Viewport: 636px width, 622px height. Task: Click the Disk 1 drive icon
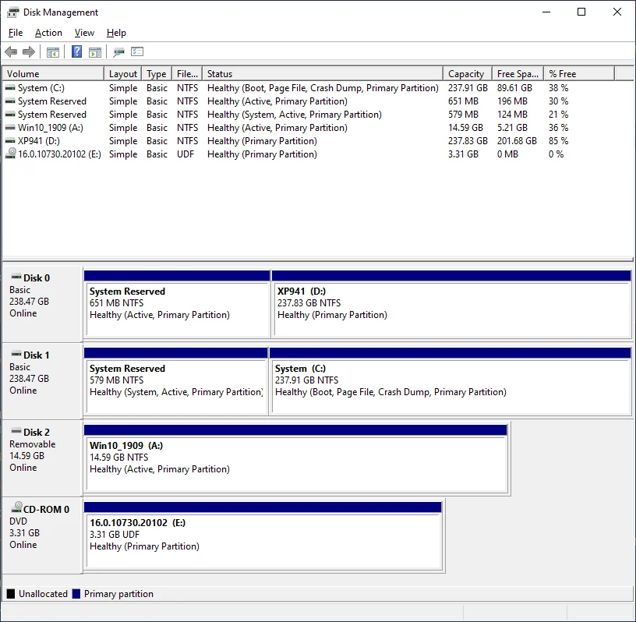click(16, 354)
